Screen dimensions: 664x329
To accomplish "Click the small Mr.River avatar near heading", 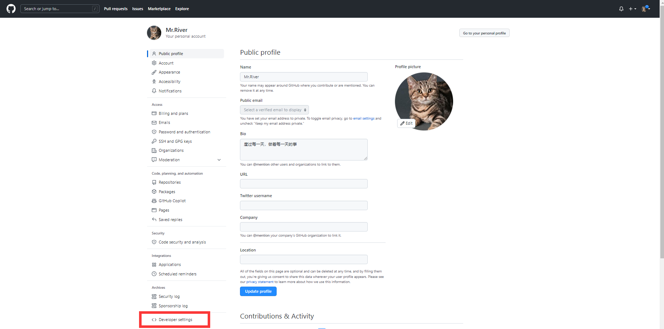I will pos(154,33).
